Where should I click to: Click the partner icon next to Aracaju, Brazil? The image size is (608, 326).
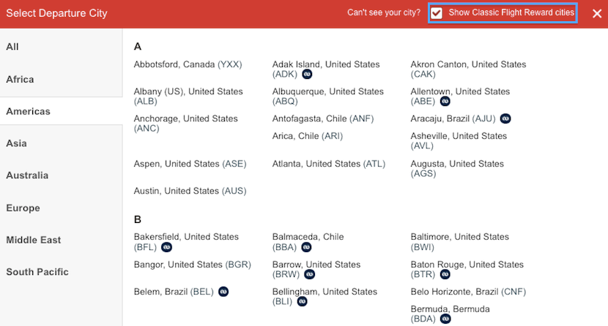click(505, 118)
